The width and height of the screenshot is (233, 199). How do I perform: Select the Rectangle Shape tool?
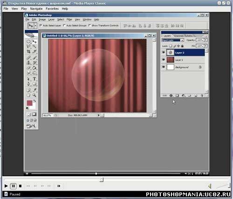tap(34, 84)
